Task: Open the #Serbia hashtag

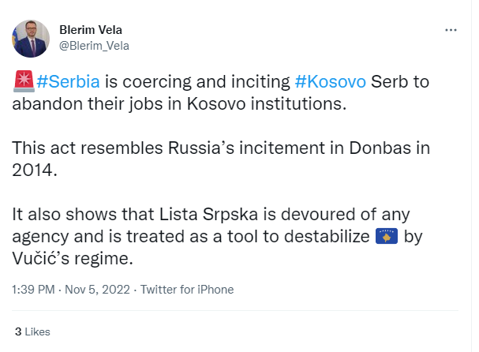Action: (x=66, y=81)
